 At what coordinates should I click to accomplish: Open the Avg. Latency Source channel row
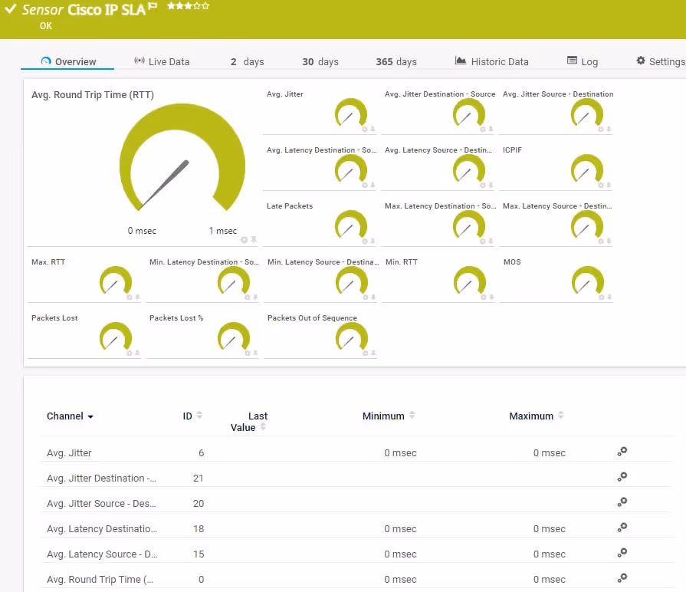102,554
